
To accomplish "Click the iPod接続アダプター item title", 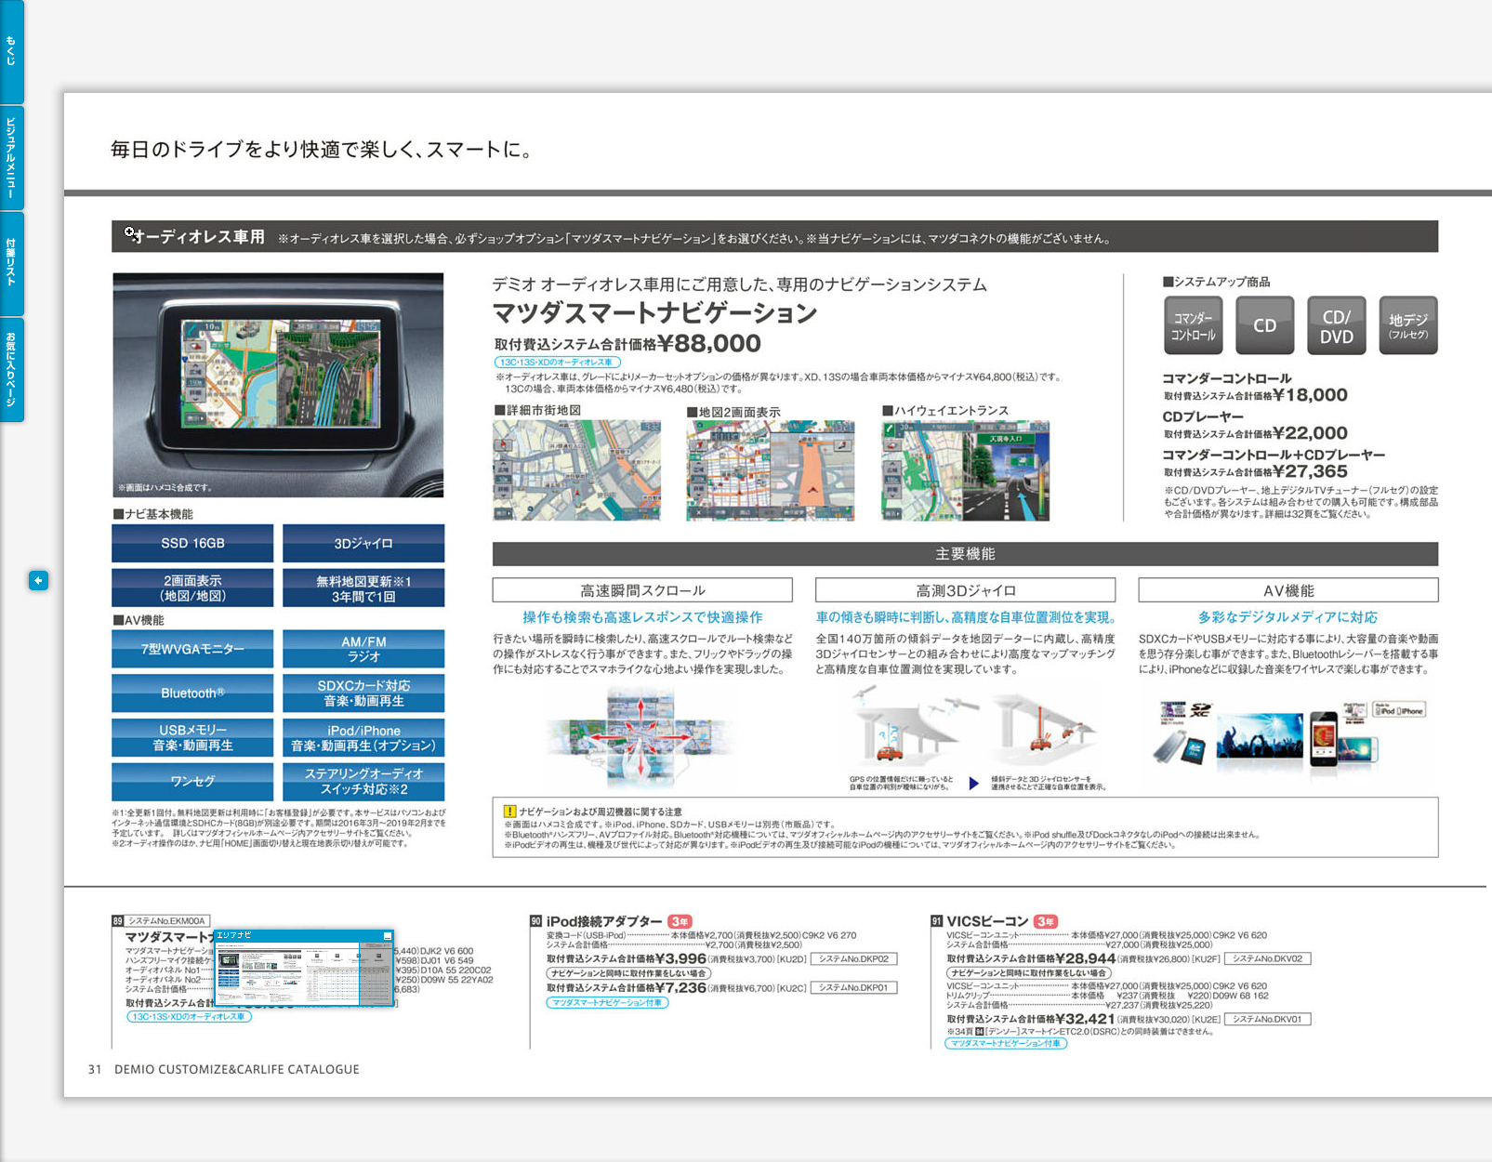I will (x=604, y=921).
